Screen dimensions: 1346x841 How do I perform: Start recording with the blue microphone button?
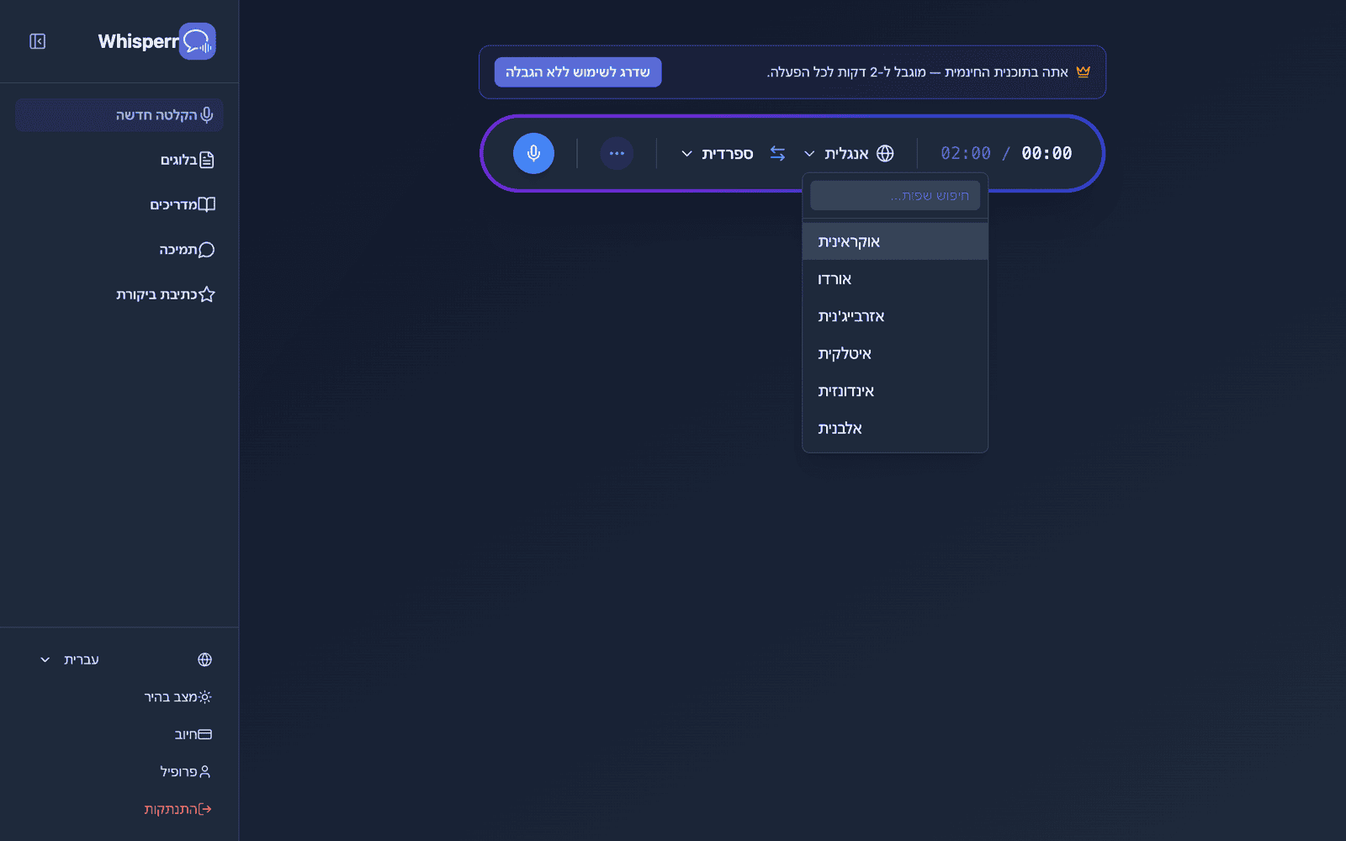tap(533, 153)
